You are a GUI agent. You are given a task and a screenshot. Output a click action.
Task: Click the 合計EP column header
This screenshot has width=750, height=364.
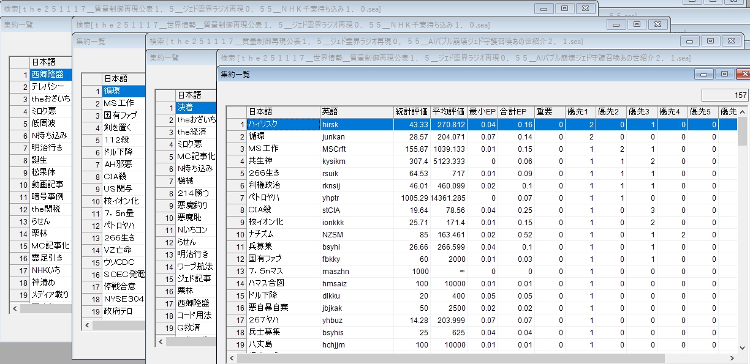[x=513, y=112]
